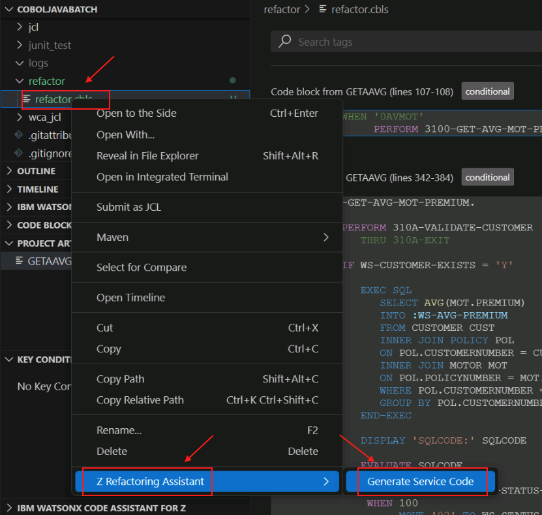Click the conditional badge for lines 342-384
This screenshot has height=515, width=542.
(x=487, y=177)
